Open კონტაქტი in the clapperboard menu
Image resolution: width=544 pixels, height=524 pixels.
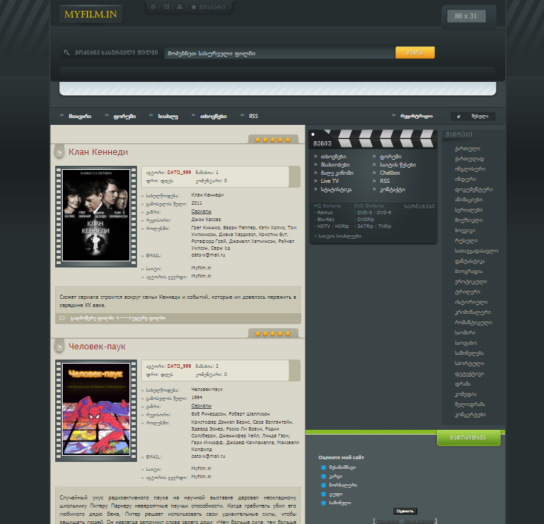coord(393,190)
